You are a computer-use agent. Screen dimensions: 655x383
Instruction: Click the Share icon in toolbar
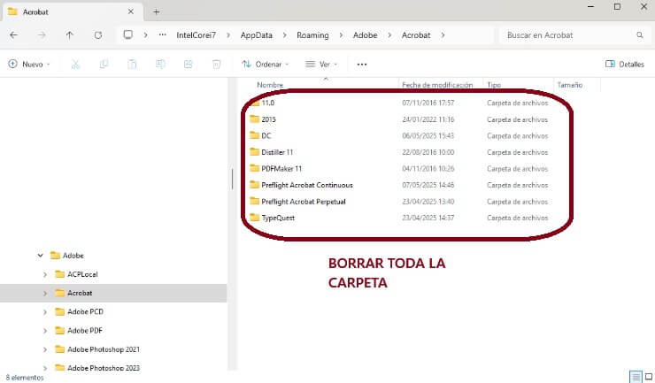click(189, 64)
